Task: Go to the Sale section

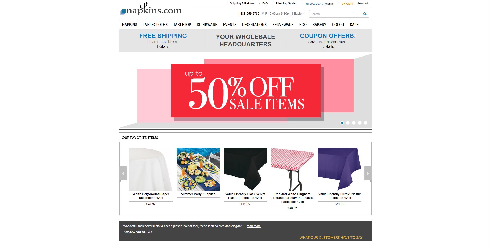Action: pos(354,25)
